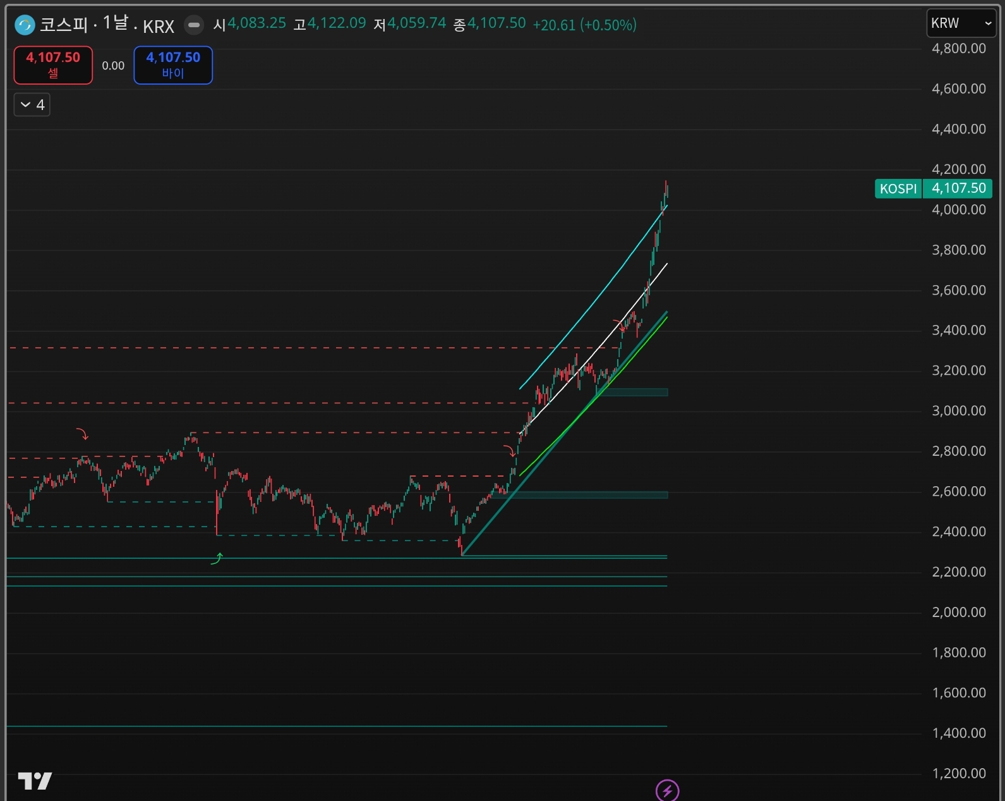Image resolution: width=1005 pixels, height=801 pixels.
Task: Click the TradingView logo in the chart corner
Action: 35,781
